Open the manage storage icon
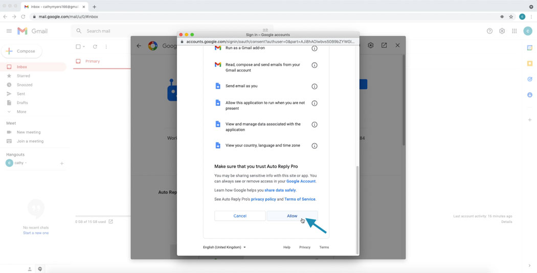 tap(110, 222)
